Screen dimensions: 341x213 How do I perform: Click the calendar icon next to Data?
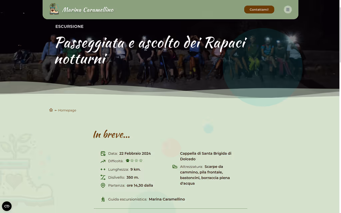[x=103, y=153]
